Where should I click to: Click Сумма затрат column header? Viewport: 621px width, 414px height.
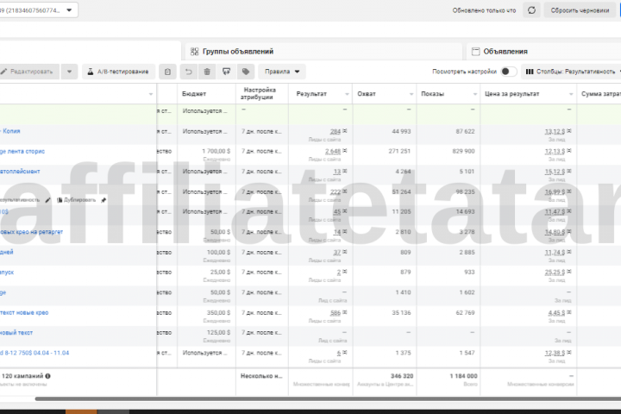tap(600, 94)
